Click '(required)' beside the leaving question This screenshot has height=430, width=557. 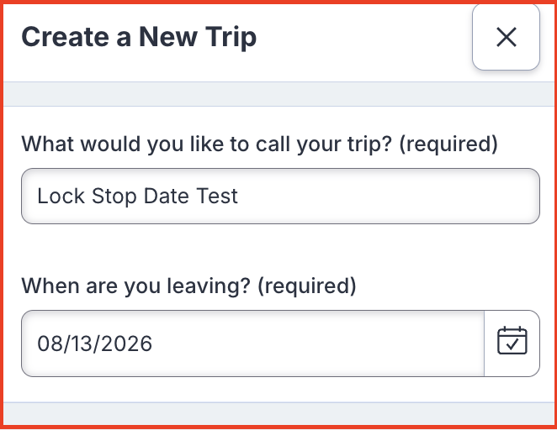(307, 286)
